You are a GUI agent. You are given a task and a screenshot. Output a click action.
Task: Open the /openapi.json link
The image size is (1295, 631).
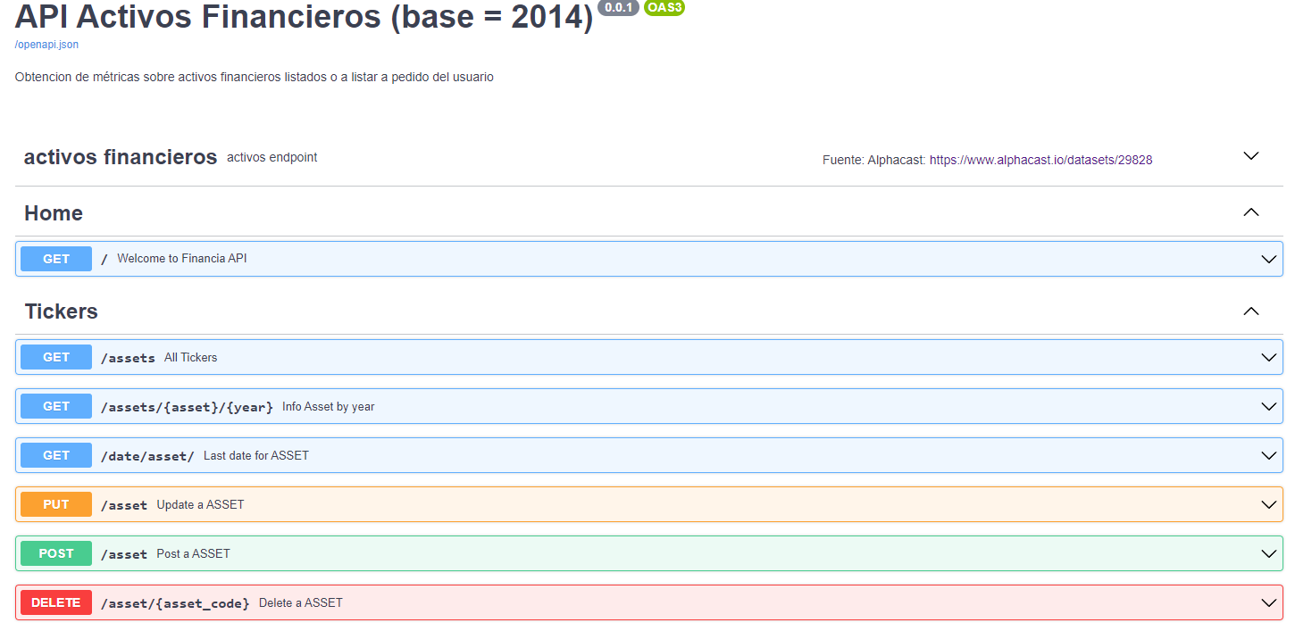[46, 44]
